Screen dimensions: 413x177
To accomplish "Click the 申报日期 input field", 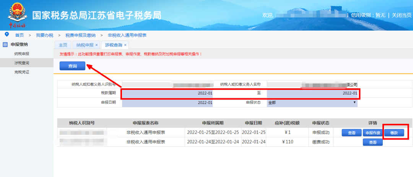I will (167, 102).
